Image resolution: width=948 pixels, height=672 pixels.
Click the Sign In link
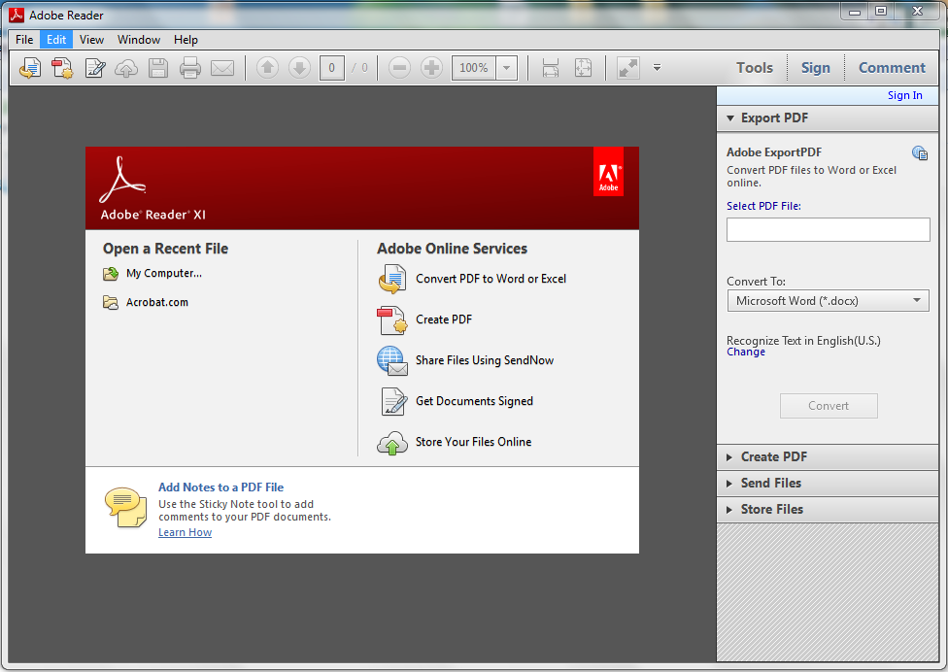click(904, 95)
